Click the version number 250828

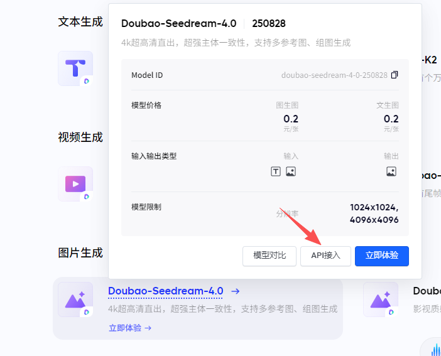click(269, 24)
